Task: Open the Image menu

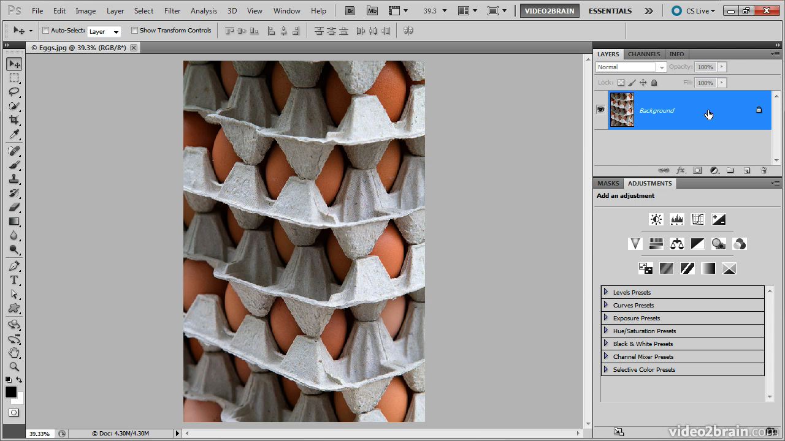Action: [x=85, y=11]
